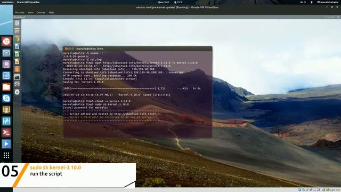The height and width of the screenshot is (192, 341).
Task: Click the 'chmod +x kernel-3.10.0' command line
Action: 97,101
